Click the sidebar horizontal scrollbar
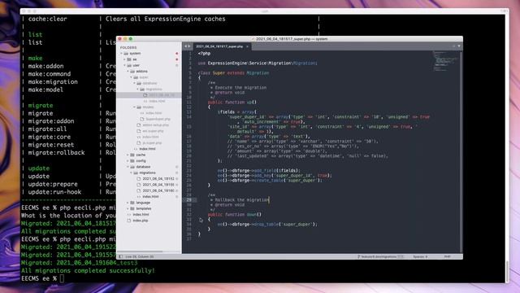Image resolution: width=520 pixels, height=293 pixels. (x=140, y=251)
